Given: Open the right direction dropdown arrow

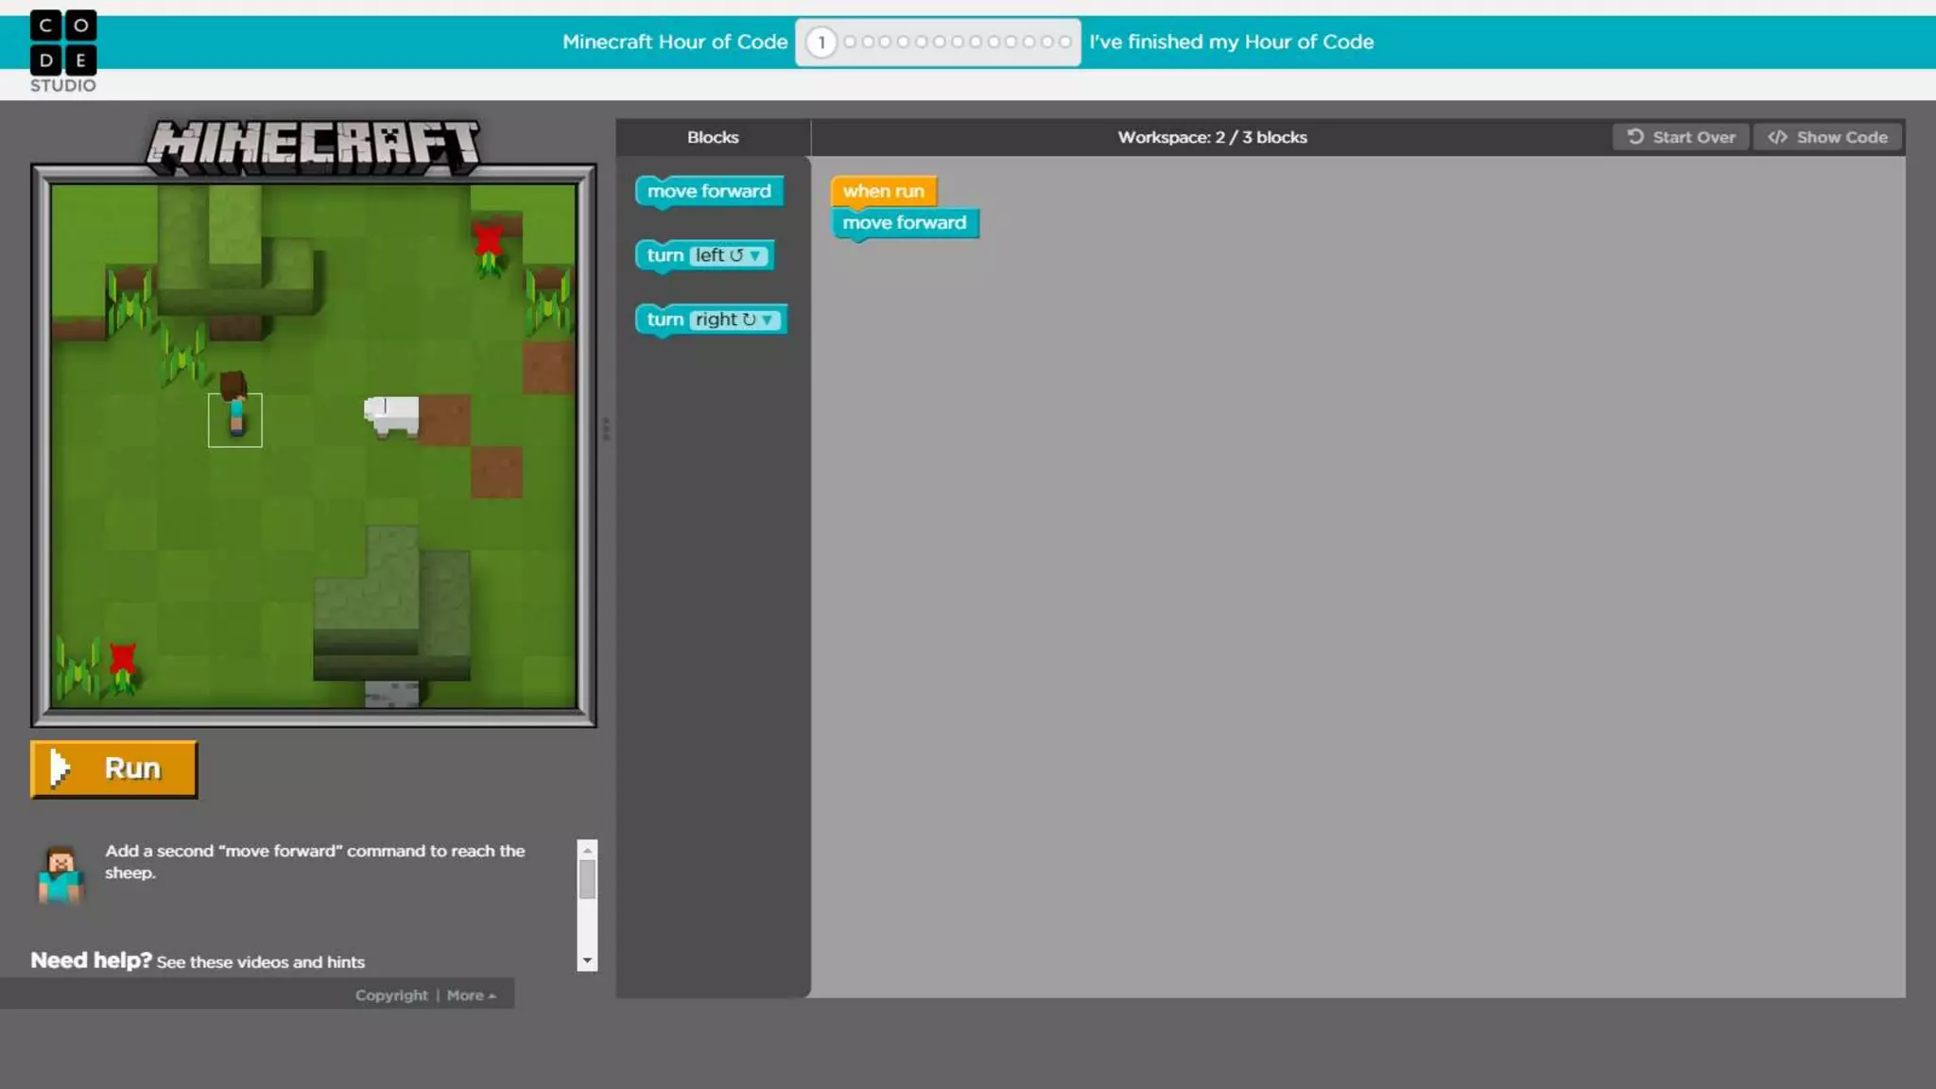Looking at the screenshot, I should (x=768, y=320).
